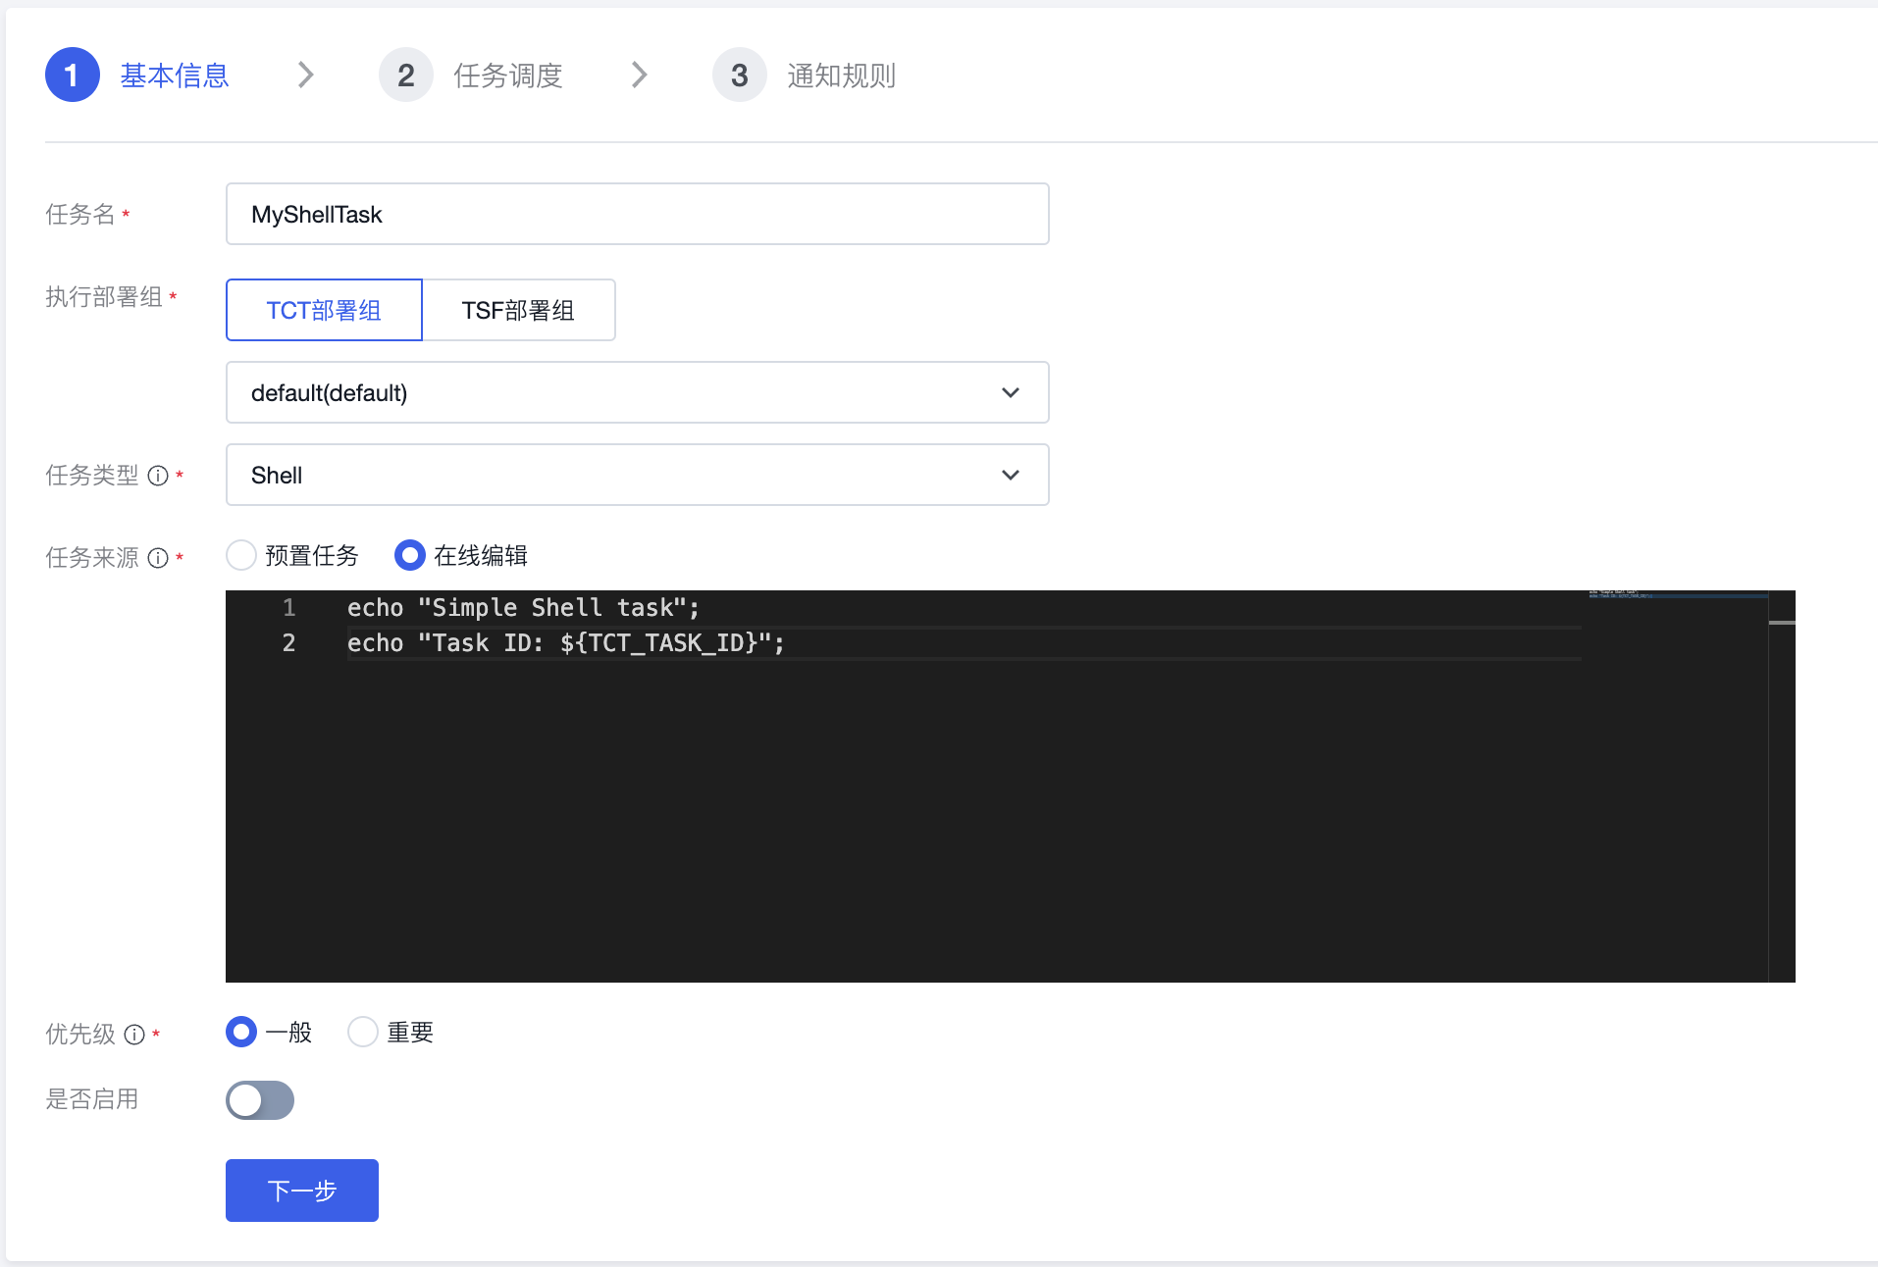
Task: Select the 预置任务 radio option
Action: [241, 556]
